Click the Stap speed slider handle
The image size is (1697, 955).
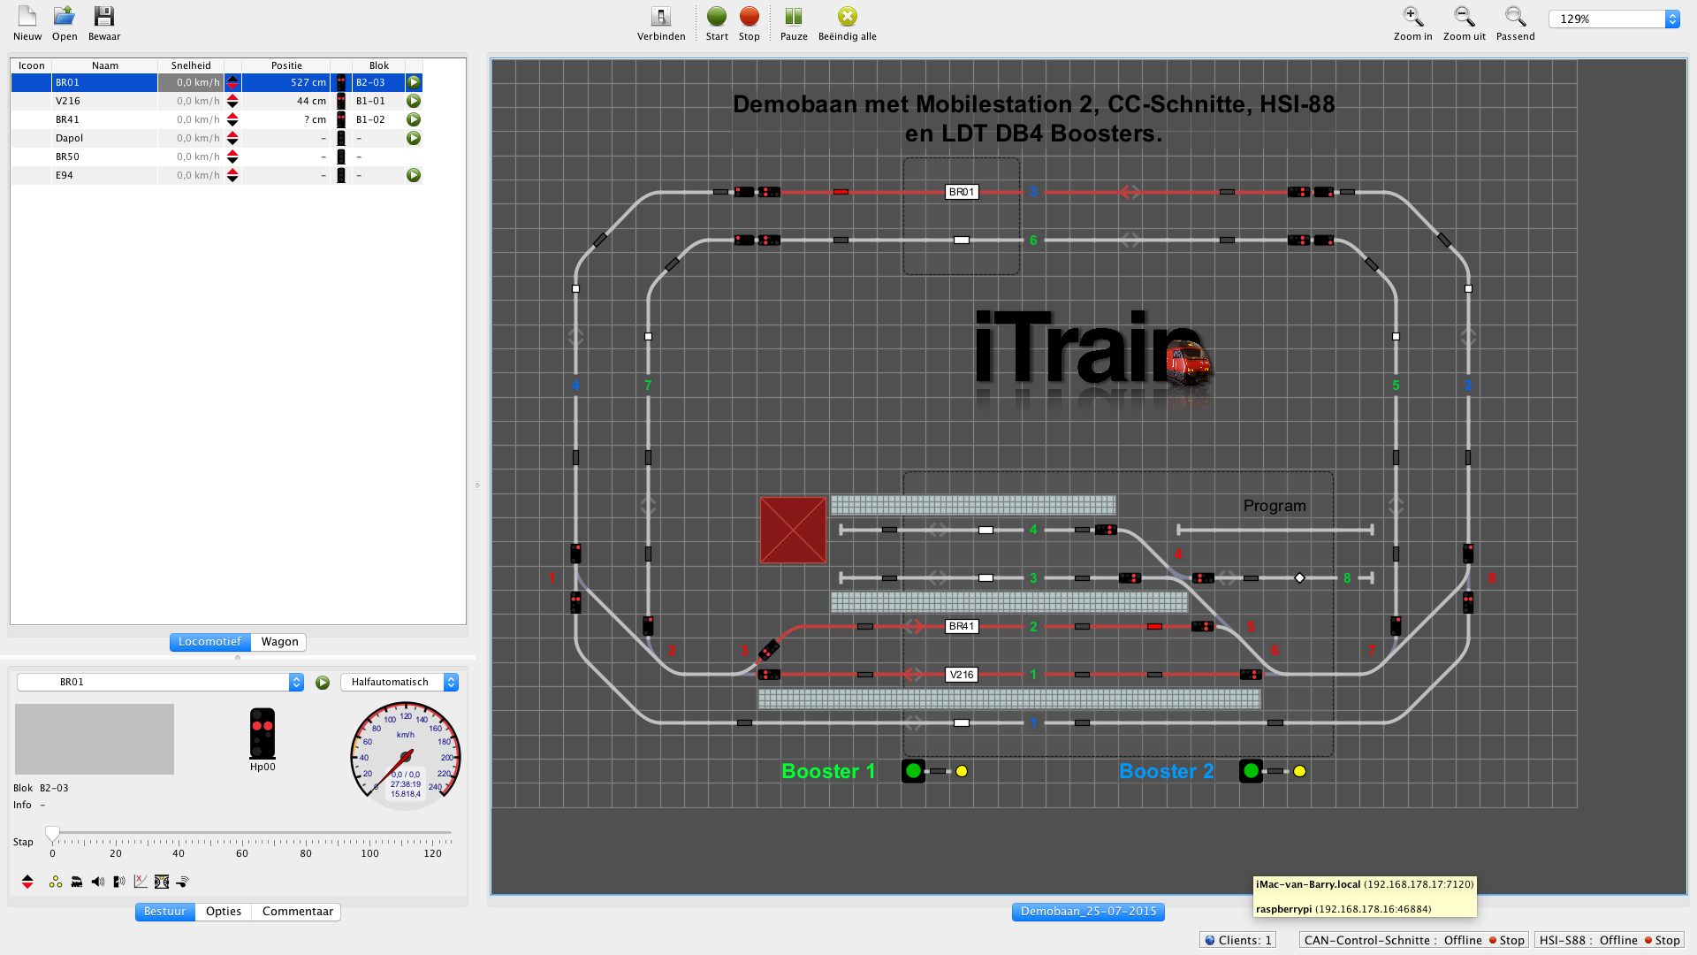(52, 833)
